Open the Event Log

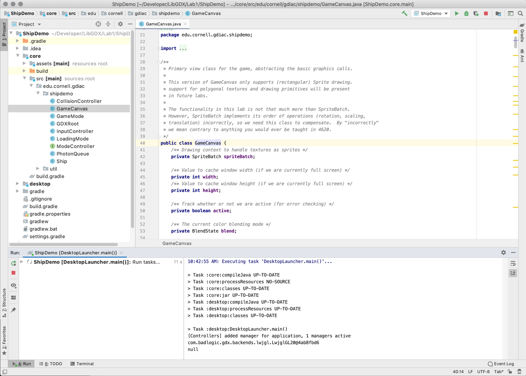500,364
